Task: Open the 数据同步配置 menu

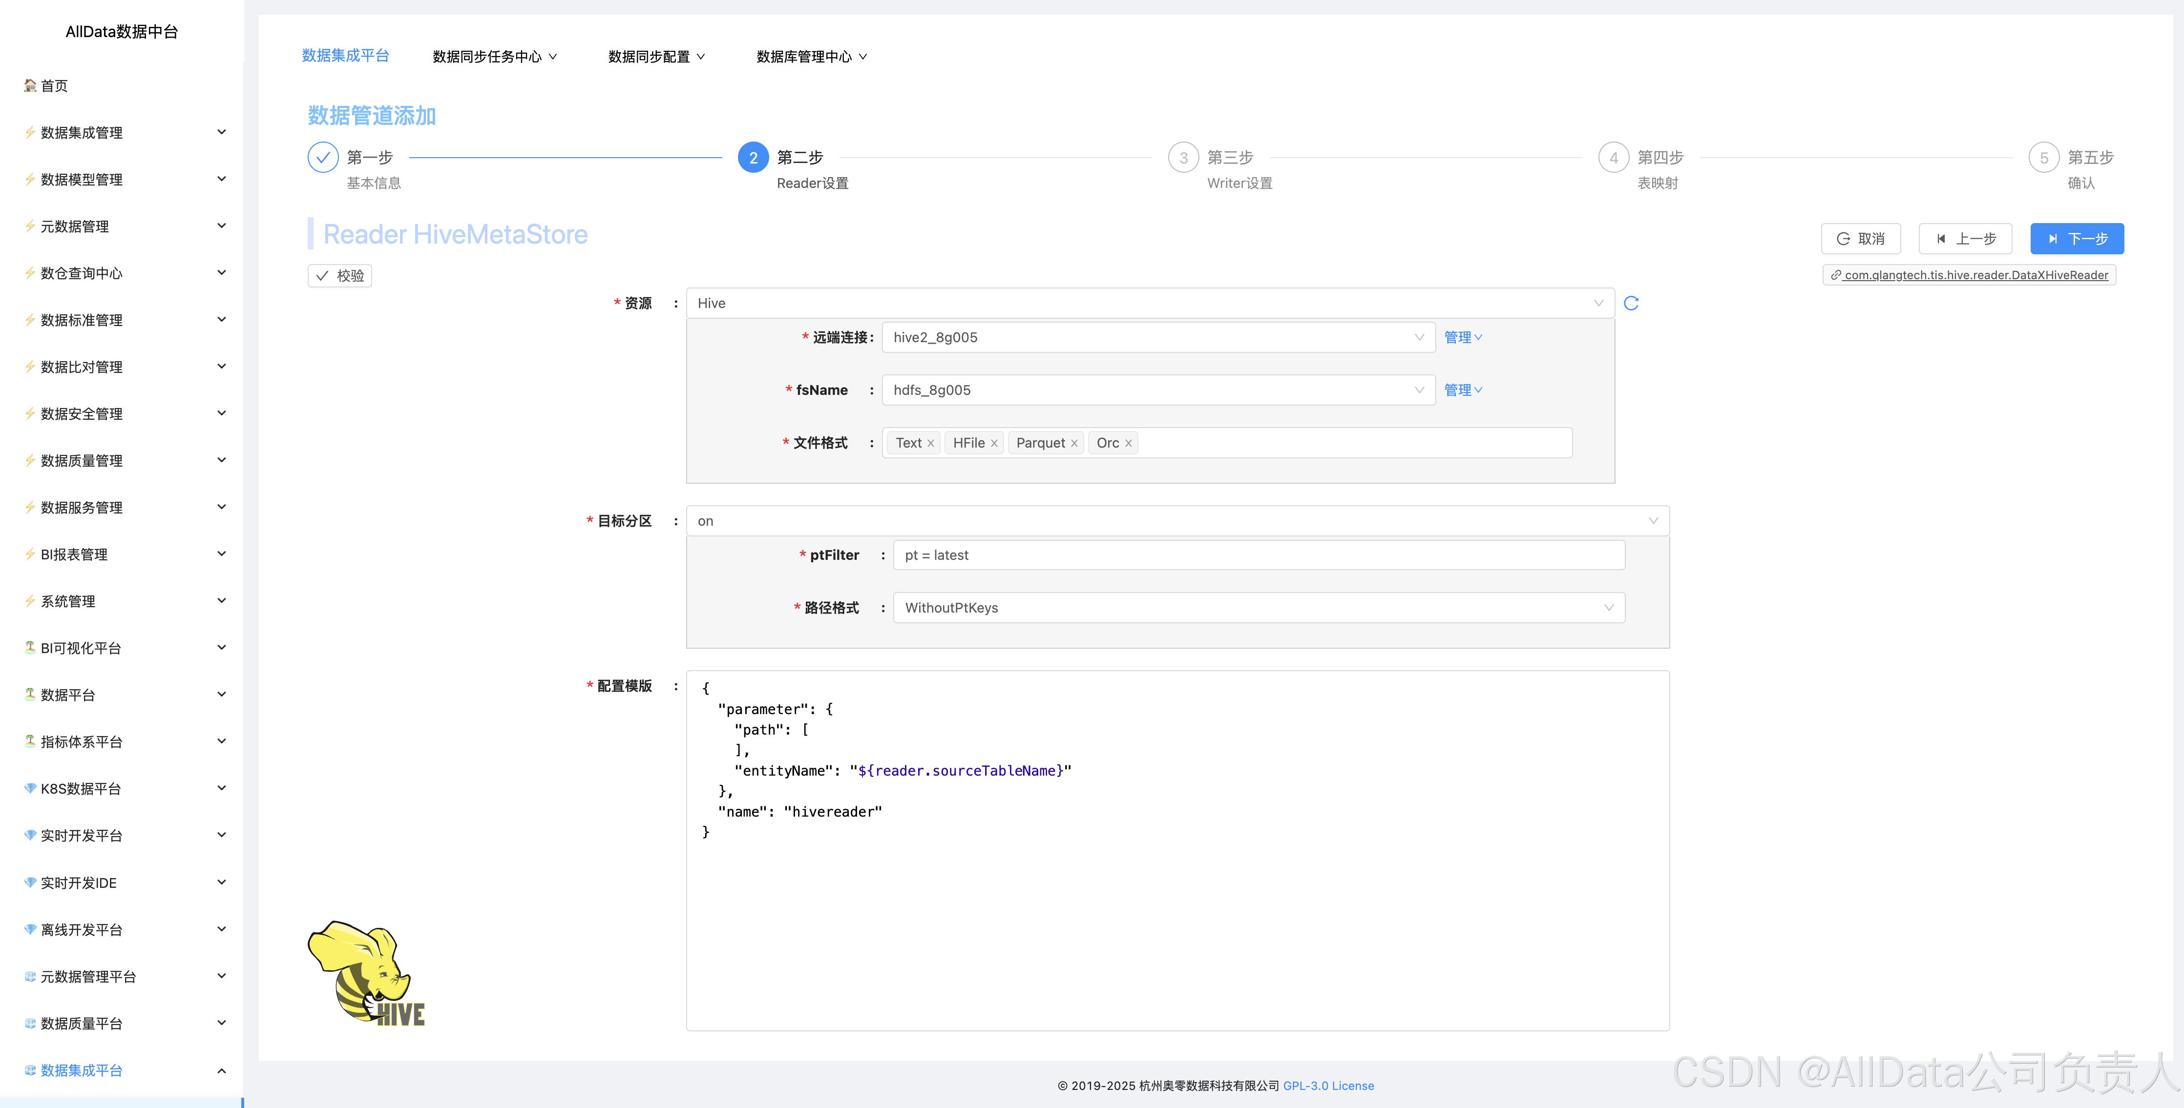Action: 656,57
